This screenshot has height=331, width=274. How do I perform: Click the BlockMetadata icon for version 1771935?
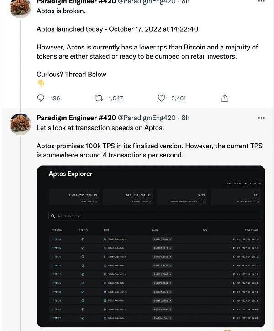[105, 248]
